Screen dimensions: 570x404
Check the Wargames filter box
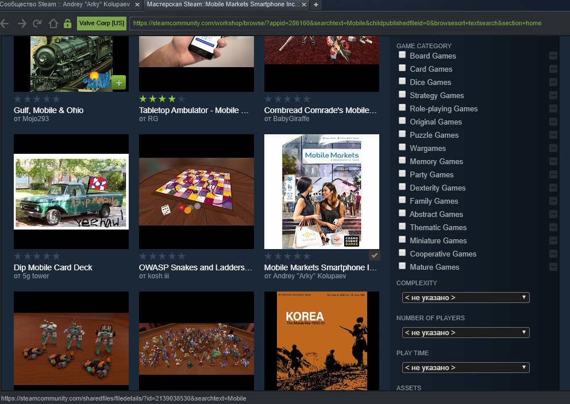coord(402,147)
